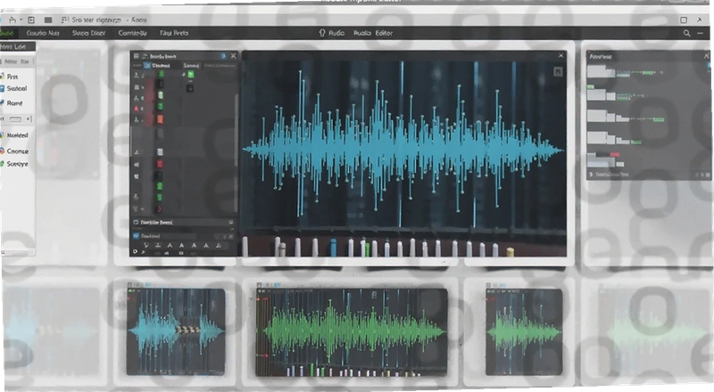Screen dimensions: 714x392
Task: Select the Rond item in sidebar
Action: click(14, 103)
